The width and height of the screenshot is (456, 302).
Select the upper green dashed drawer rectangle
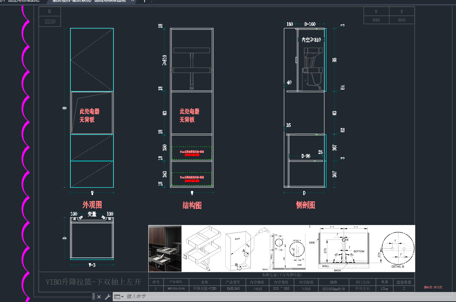pyautogui.click(x=192, y=153)
